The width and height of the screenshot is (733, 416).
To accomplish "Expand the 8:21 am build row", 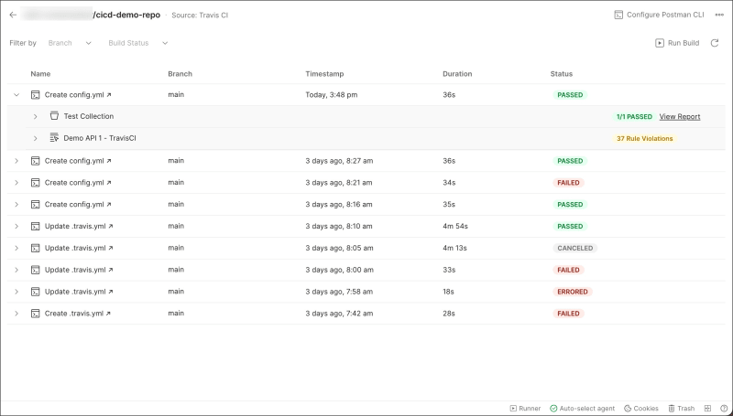I will tap(16, 183).
